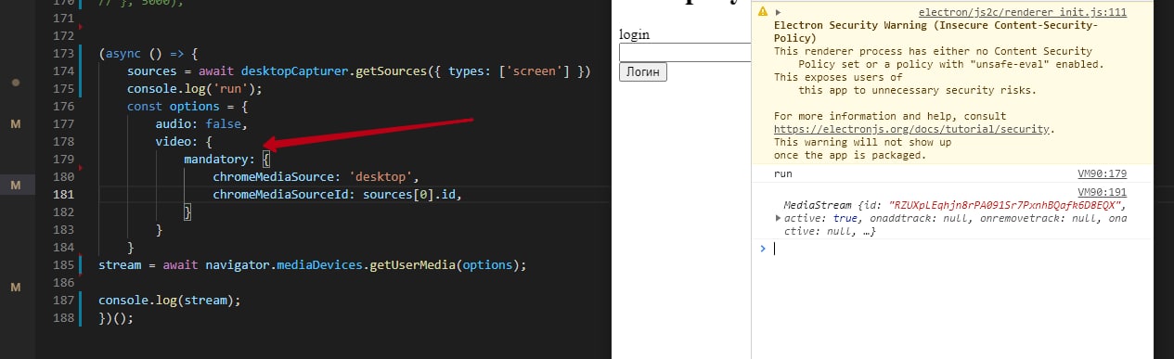The height and width of the screenshot is (359, 1174).
Task: Click 'chromeMediaSourceId' key on line 181
Action: [x=283, y=194]
